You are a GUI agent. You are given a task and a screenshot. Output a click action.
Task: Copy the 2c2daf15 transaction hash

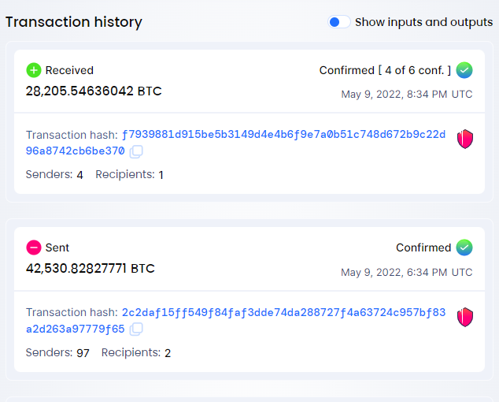pos(136,329)
